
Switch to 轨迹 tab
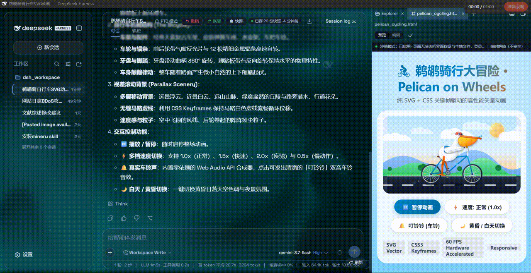click(x=136, y=31)
